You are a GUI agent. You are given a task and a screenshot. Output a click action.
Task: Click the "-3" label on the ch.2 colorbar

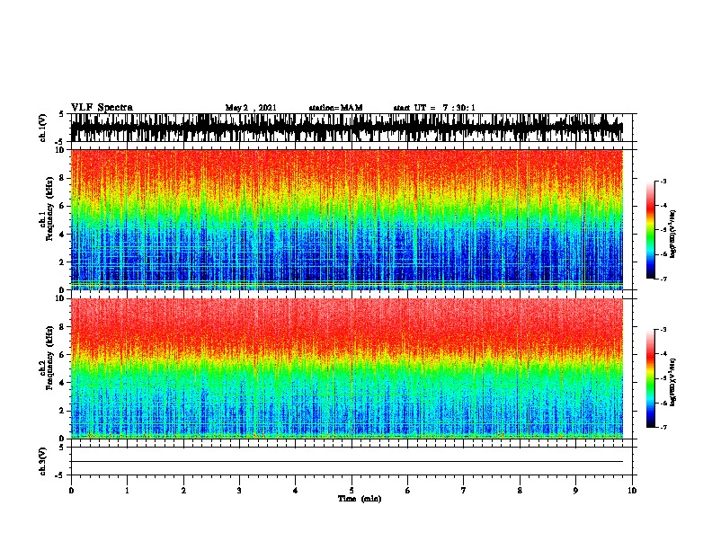663,330
